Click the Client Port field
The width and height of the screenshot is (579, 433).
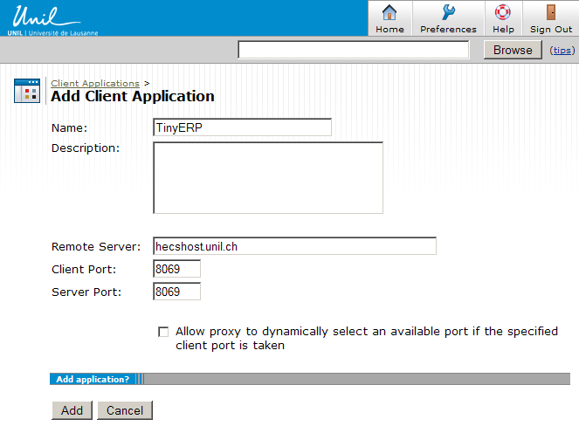176,269
